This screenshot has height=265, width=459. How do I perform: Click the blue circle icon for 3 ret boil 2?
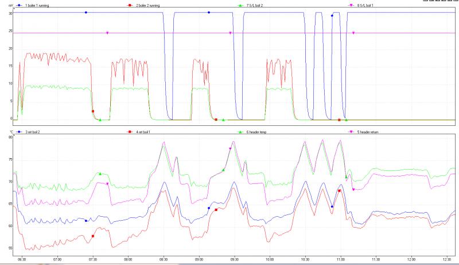point(20,132)
